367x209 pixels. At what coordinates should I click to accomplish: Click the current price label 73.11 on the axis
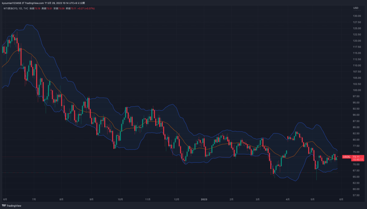click(356, 157)
